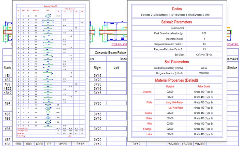Viewport: 241px width, 146px height.
Task: Click the "Seismic Parameters" heading
Action: click(x=177, y=22)
